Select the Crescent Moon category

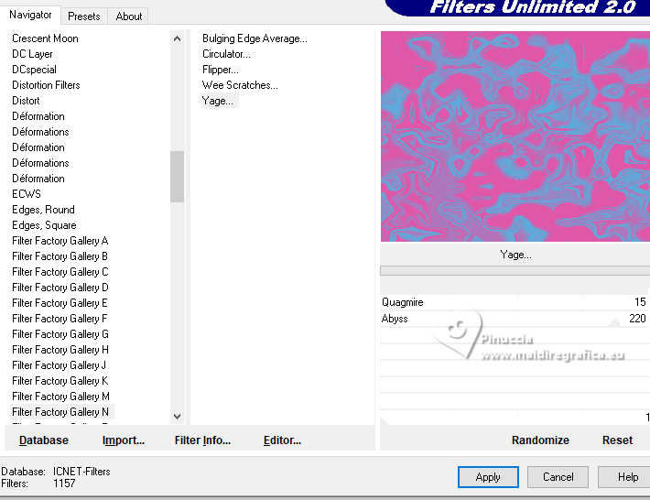pos(45,38)
